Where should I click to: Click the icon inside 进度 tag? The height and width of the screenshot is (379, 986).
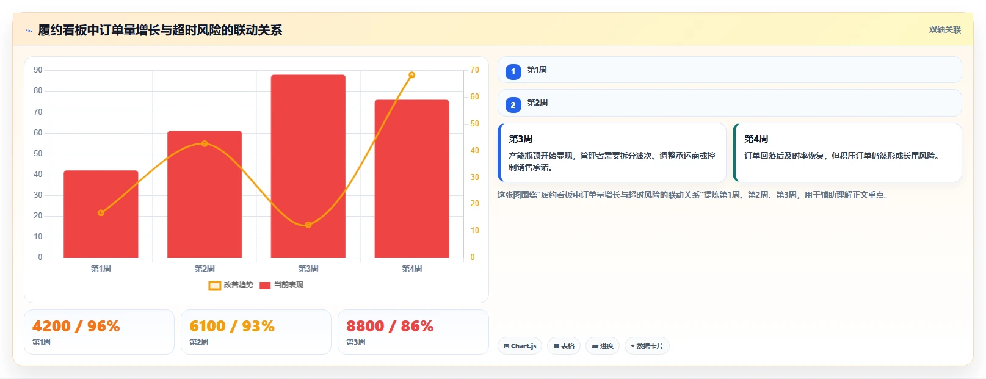(x=595, y=347)
